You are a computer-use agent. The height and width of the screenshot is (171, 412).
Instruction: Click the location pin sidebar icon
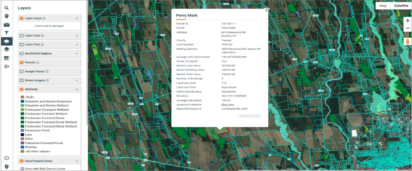[6, 16]
